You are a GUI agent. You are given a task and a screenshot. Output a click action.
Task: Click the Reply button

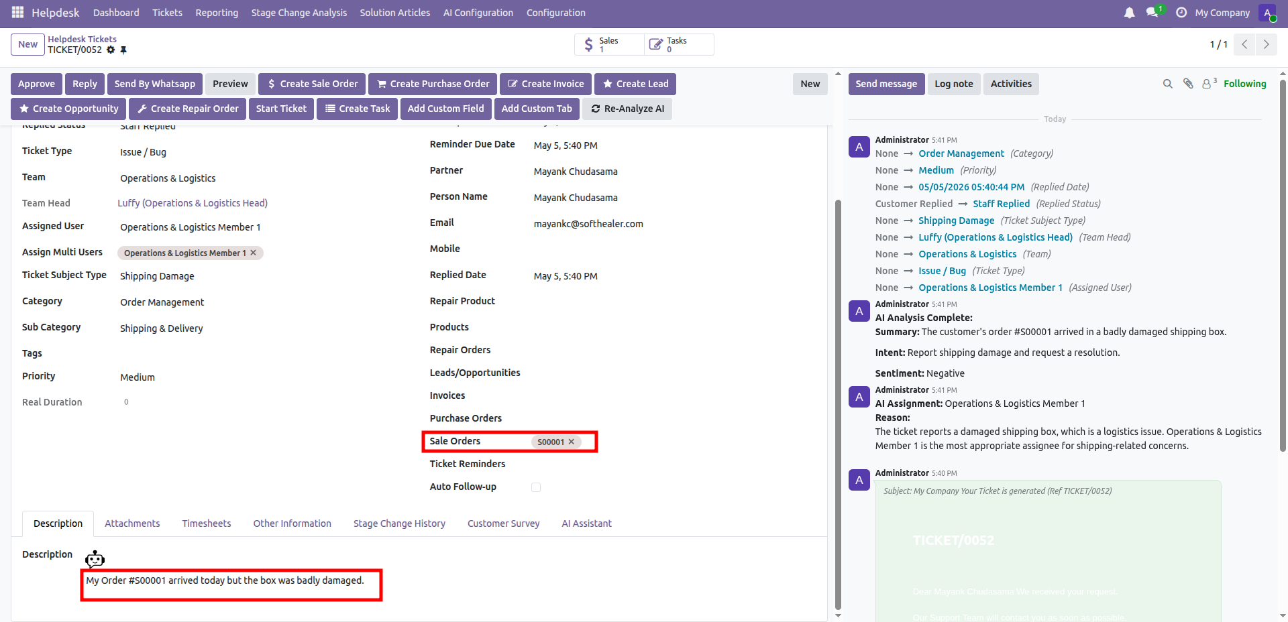click(x=85, y=84)
